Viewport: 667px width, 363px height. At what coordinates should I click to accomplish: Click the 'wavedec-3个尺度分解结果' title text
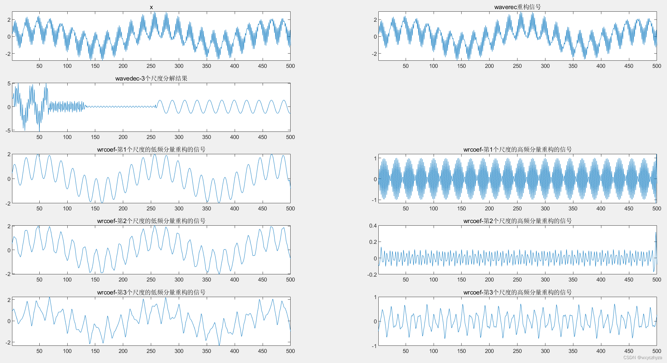151,78
